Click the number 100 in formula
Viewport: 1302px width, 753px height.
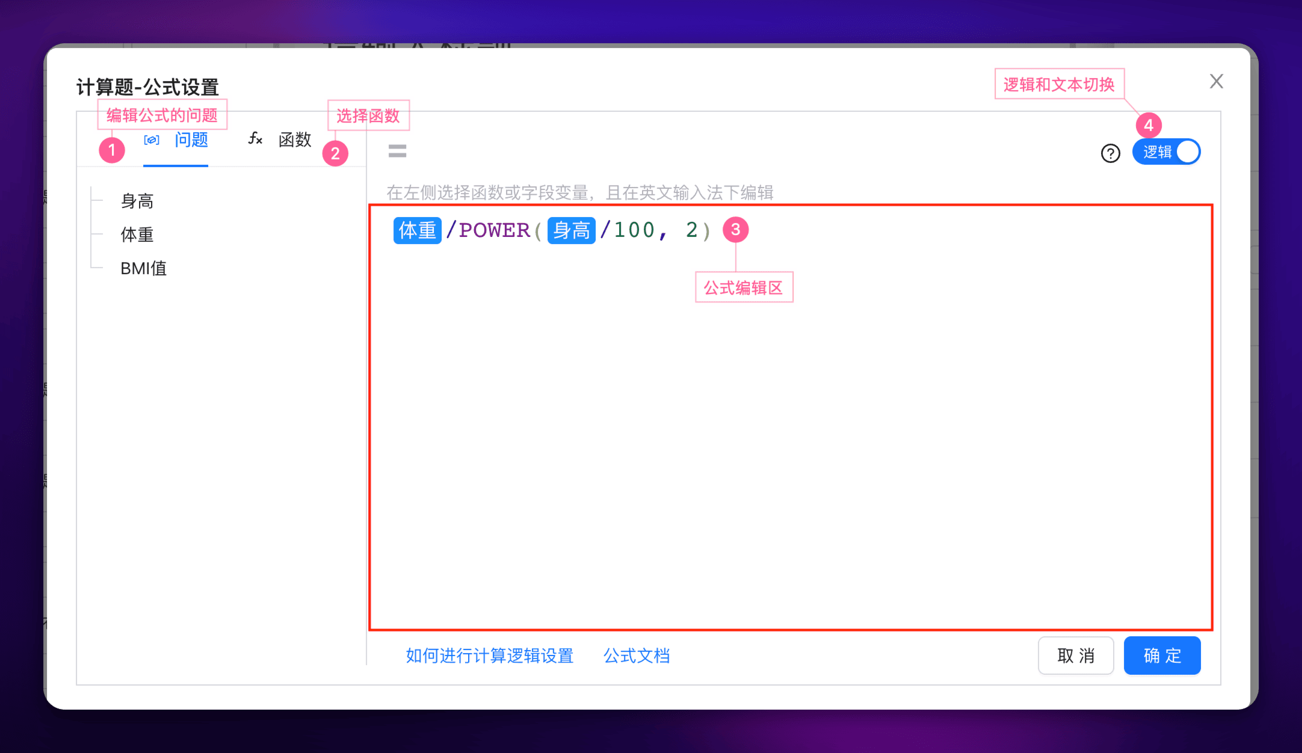point(634,230)
